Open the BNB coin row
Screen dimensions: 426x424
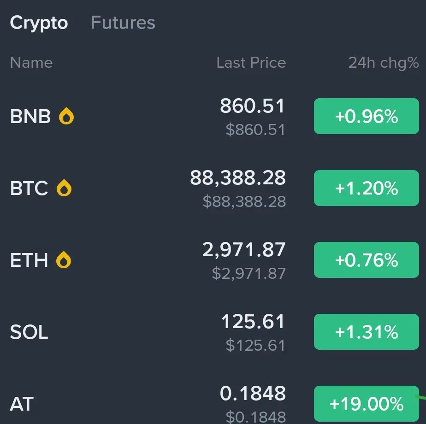30,117
